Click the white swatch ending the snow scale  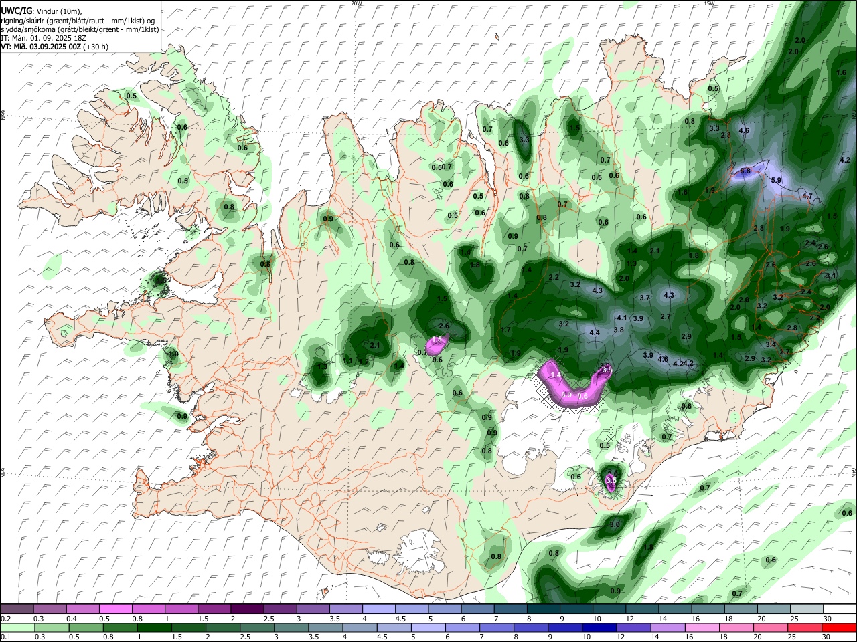click(840, 609)
